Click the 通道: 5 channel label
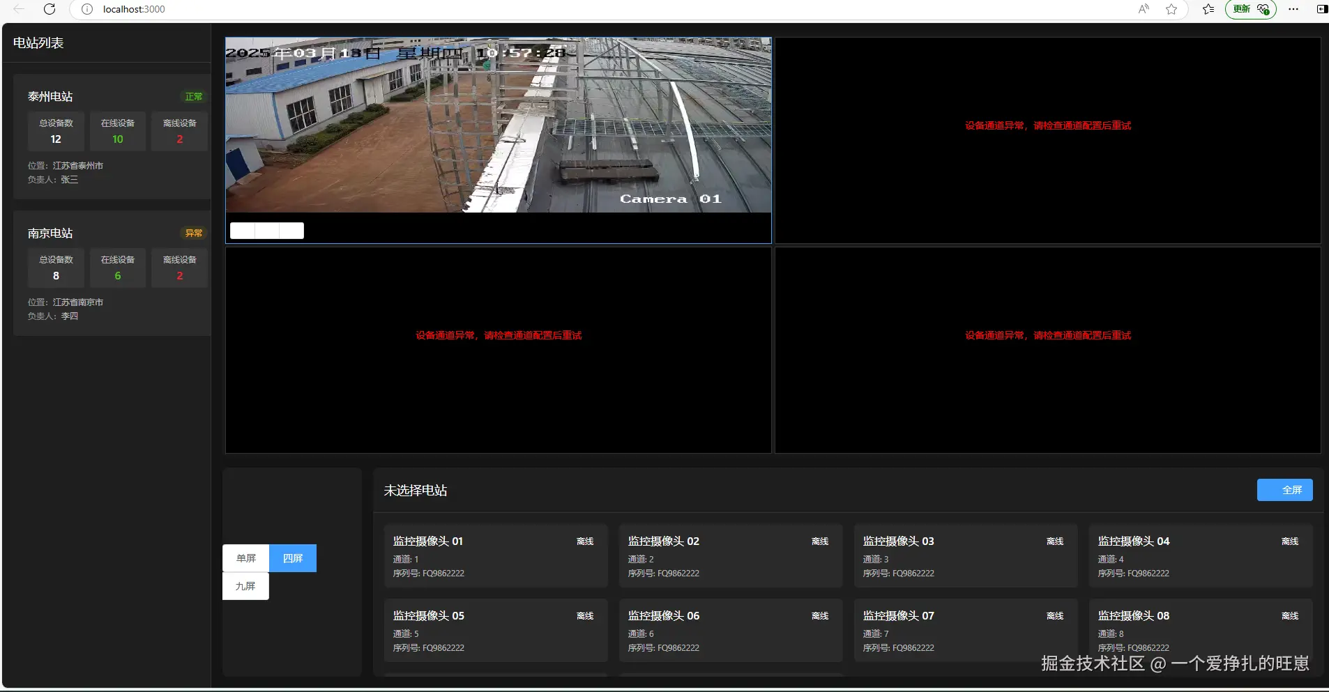The width and height of the screenshot is (1329, 692). point(406,634)
